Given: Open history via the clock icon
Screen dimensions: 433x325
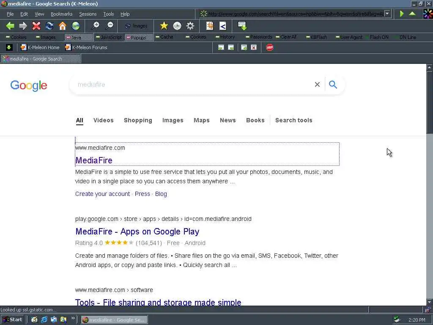Looking at the screenshot, I should [x=177, y=26].
